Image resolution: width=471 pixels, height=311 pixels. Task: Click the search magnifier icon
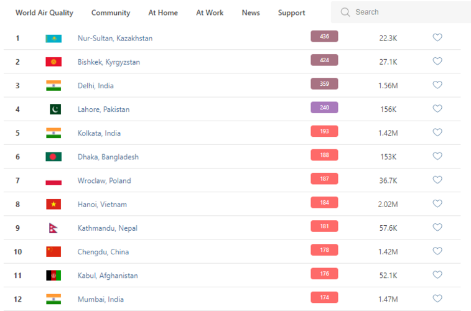345,12
